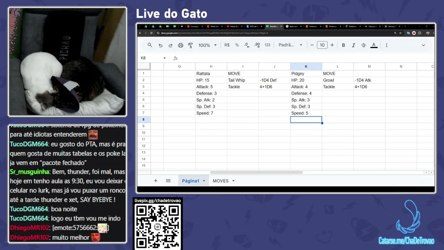Select the Speed: 5 cell
This screenshot has height=250, width=444.
click(x=306, y=113)
